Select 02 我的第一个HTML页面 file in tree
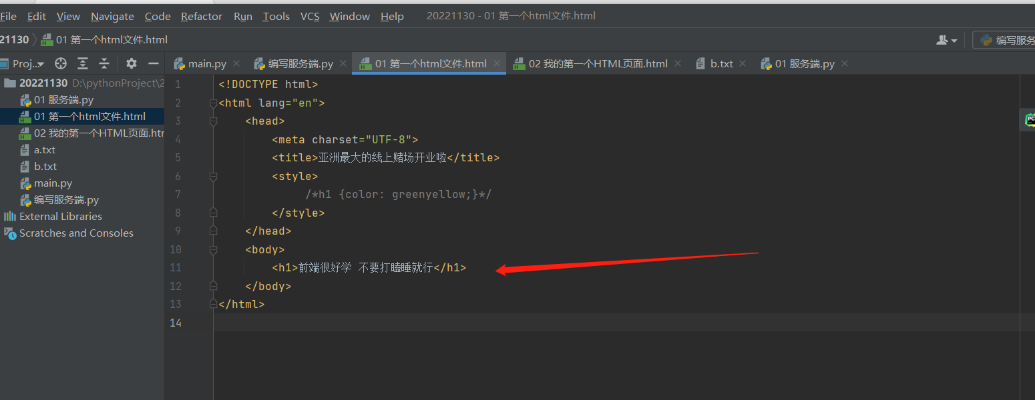Screen dimensions: 1035x400 (82, 133)
